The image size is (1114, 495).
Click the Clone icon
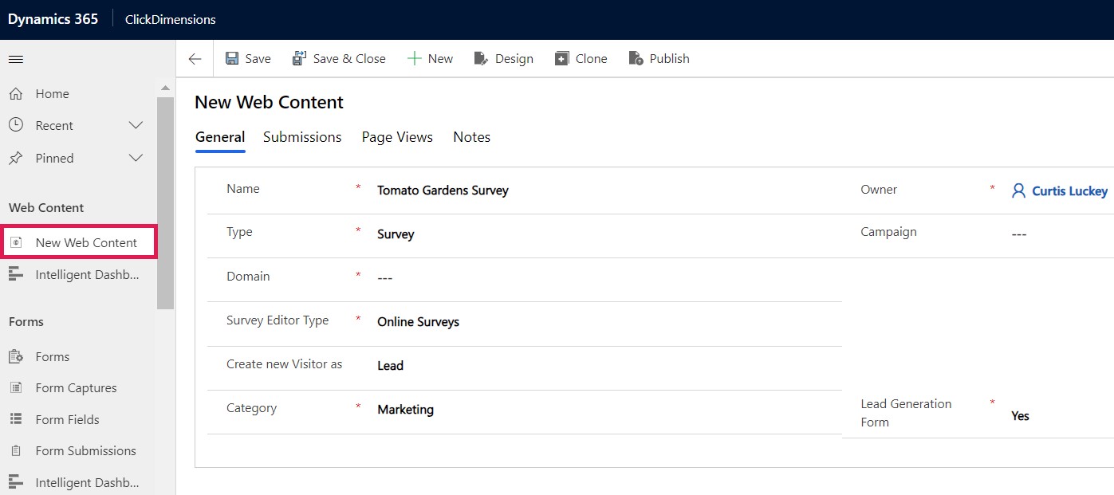point(561,59)
